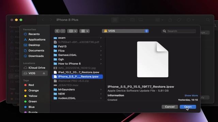Open the column view options dropdown
Viewport: 218px width, 122px height.
coord(72,31)
